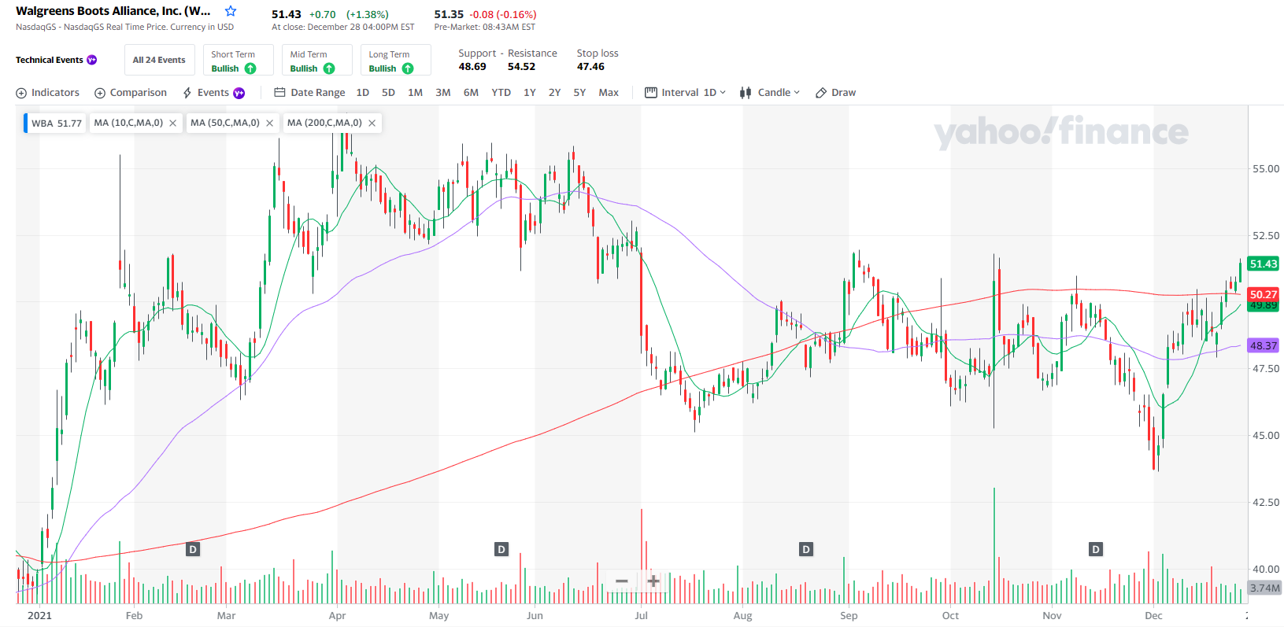Viewport: 1284px width, 627px height.
Task: Expand the Candle chart type dropdown
Action: click(769, 93)
